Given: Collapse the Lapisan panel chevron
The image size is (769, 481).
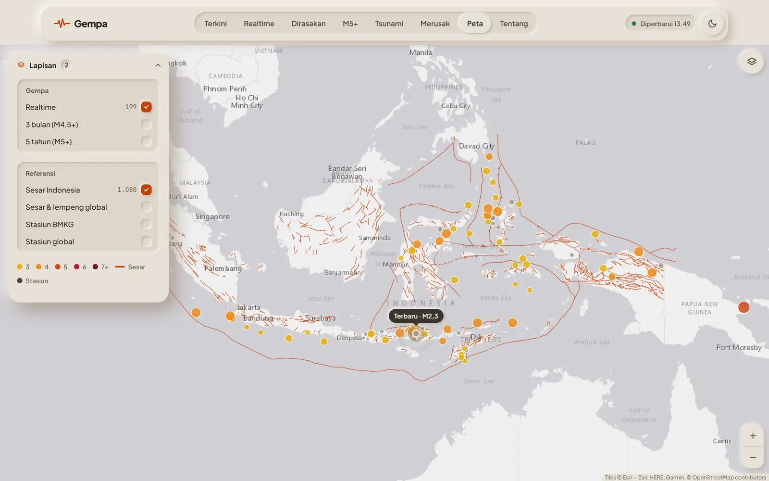Looking at the screenshot, I should pos(158,65).
